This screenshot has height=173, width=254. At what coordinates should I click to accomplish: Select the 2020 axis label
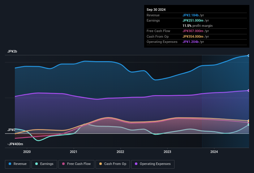tap(27, 152)
